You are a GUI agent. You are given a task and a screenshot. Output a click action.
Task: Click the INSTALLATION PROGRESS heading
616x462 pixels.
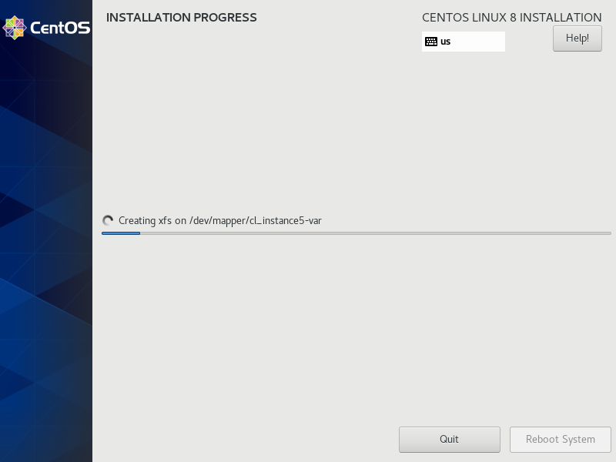tap(182, 18)
